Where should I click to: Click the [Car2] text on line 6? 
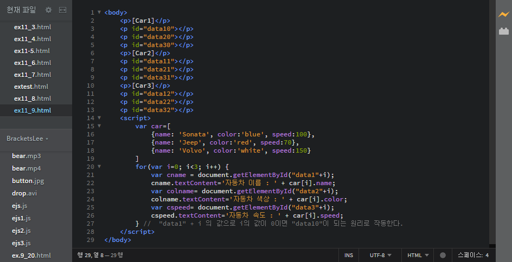(143, 53)
